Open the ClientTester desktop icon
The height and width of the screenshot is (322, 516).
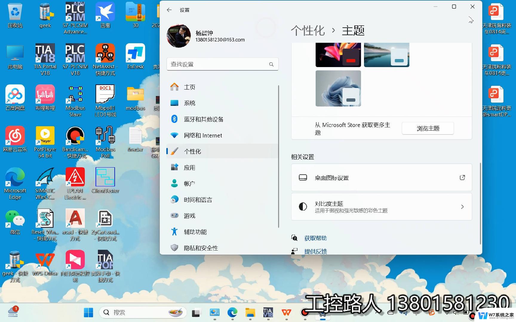click(x=105, y=180)
